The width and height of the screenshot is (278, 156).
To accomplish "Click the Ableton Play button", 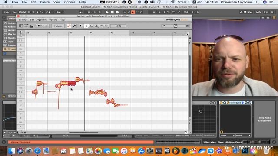I will coord(107,12).
